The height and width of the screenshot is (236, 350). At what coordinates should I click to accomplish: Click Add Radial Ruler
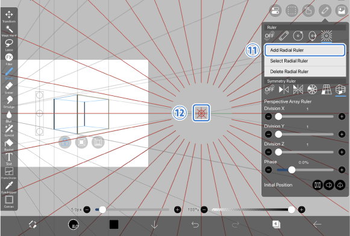pyautogui.click(x=305, y=50)
